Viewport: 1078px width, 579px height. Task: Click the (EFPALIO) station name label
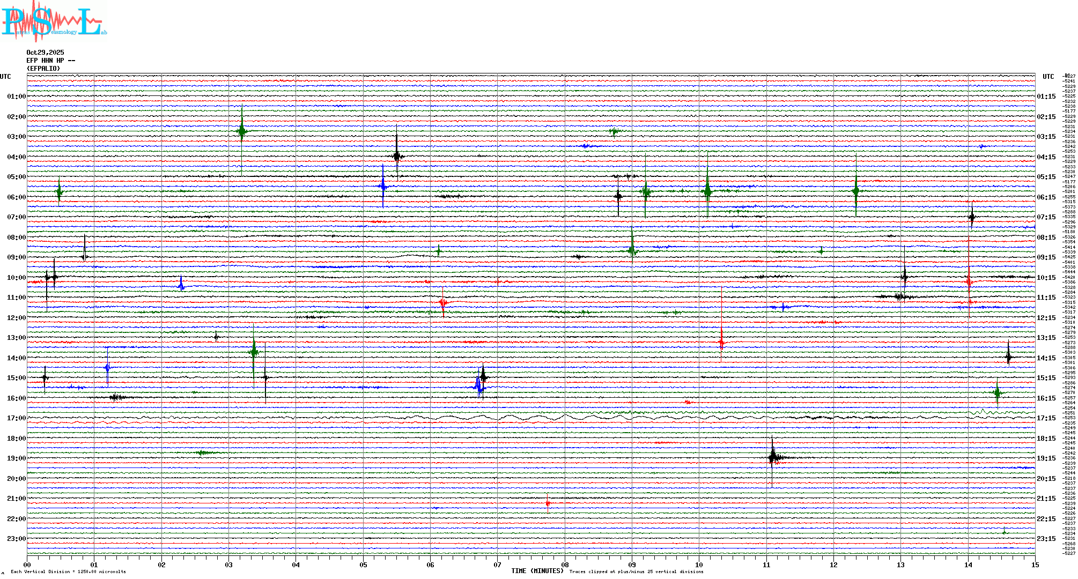click(x=43, y=69)
